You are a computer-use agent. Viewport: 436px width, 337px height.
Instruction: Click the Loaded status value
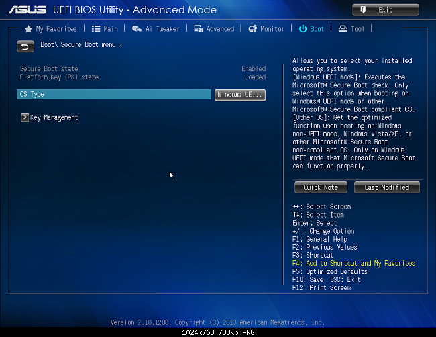click(x=256, y=77)
